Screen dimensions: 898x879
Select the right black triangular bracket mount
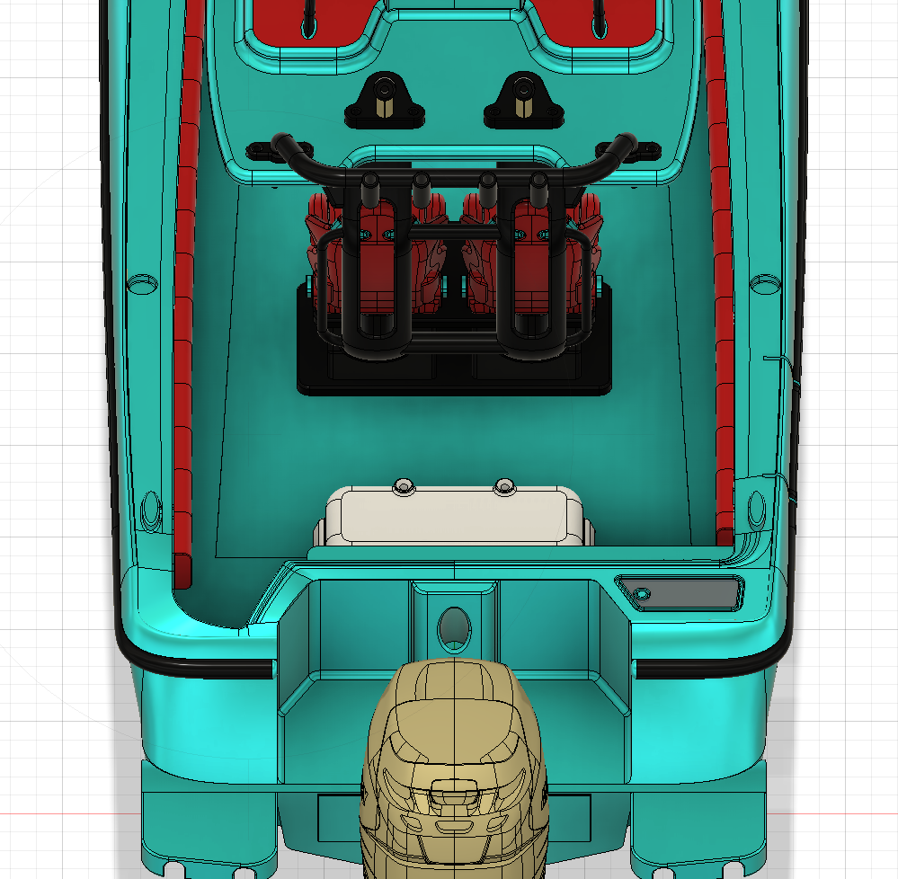coord(523,102)
